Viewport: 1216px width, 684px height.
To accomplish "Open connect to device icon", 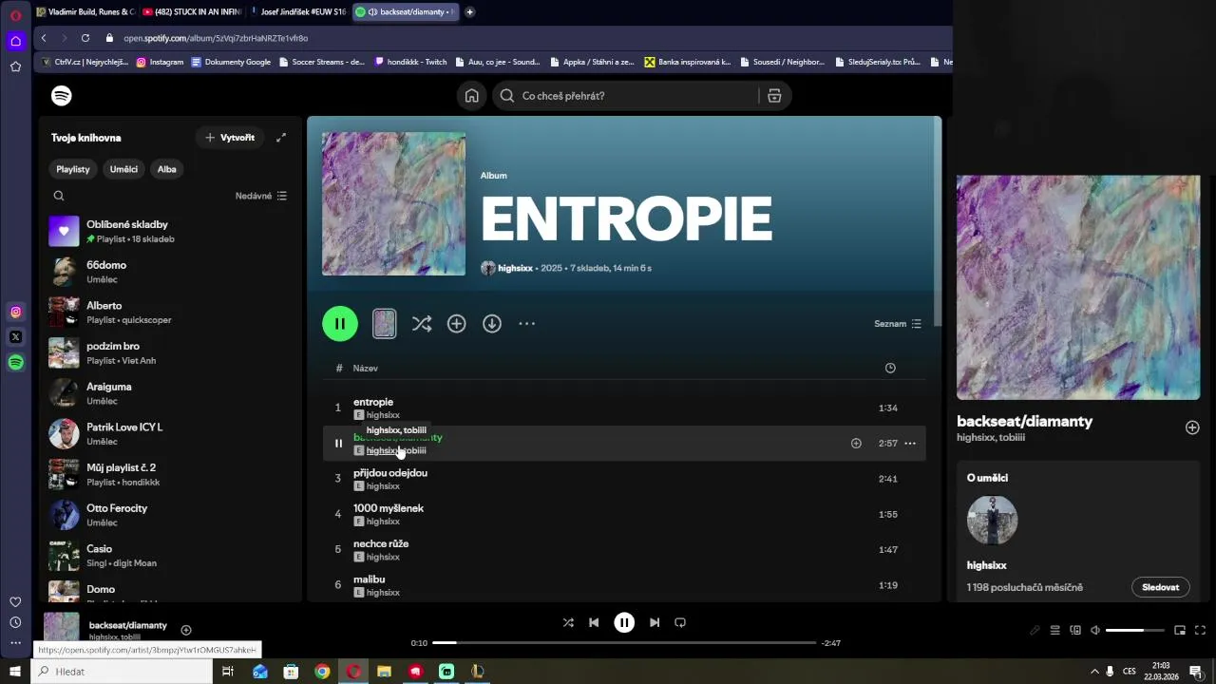I will tap(1075, 630).
